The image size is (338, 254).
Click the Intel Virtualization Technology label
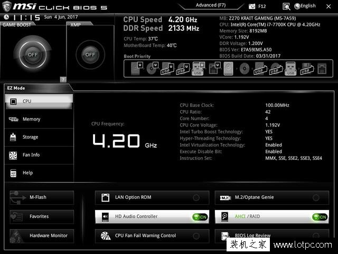tap(212, 145)
